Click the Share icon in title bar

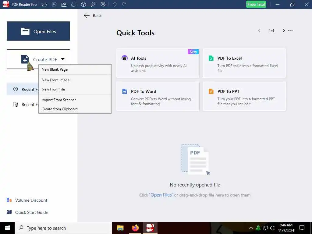pos(64,4)
